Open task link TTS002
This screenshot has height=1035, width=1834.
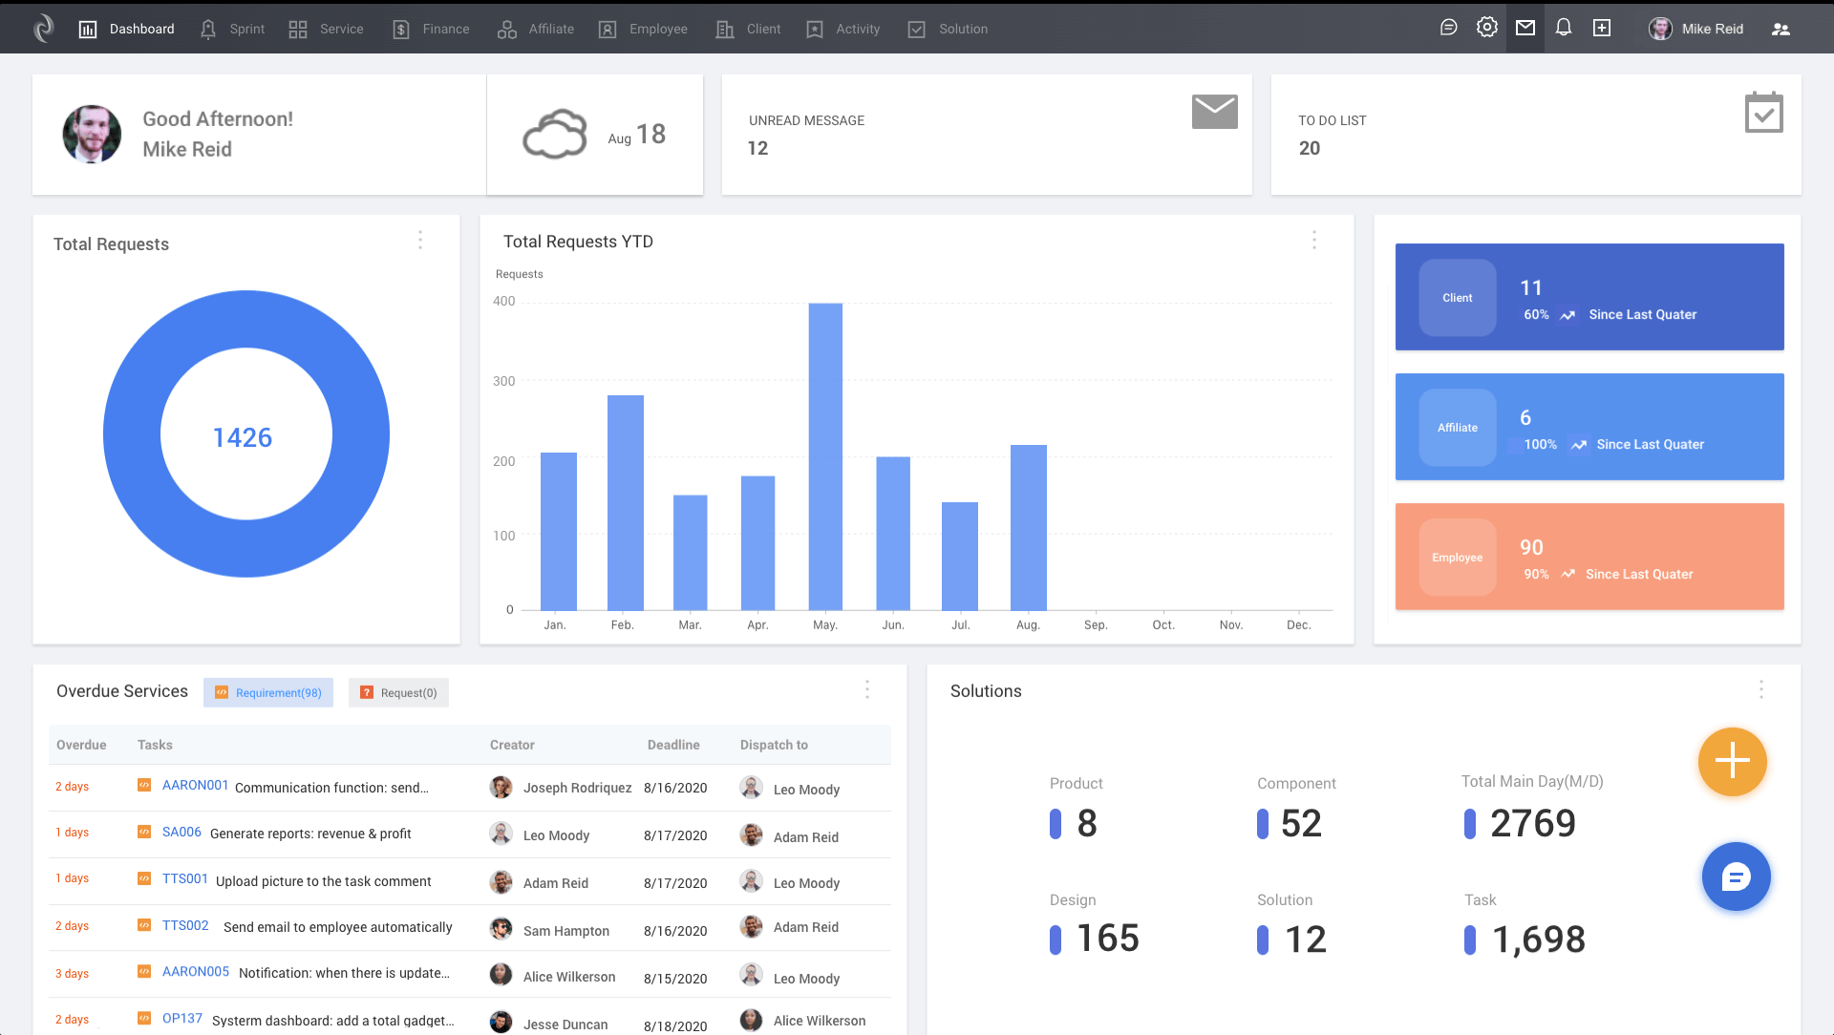185,925
